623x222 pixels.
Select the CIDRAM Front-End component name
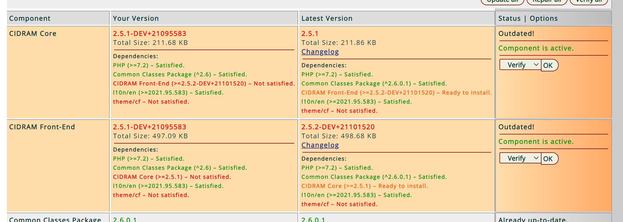click(x=42, y=127)
